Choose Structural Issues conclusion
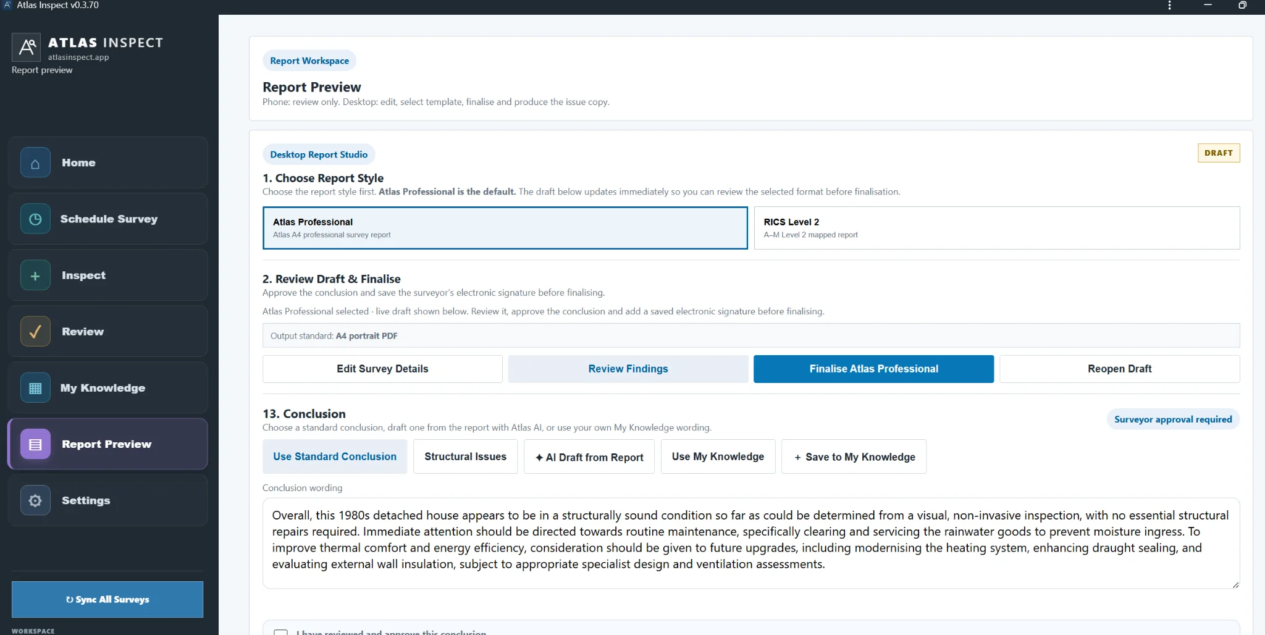The width and height of the screenshot is (1265, 635). tap(465, 456)
